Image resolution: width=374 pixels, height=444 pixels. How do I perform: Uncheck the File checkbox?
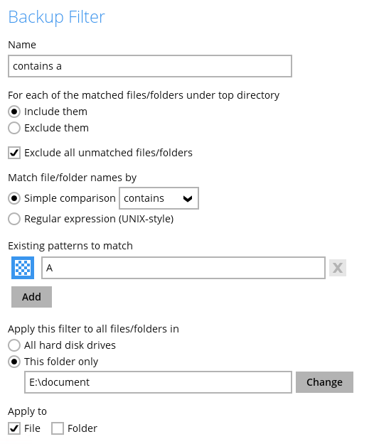point(14,428)
